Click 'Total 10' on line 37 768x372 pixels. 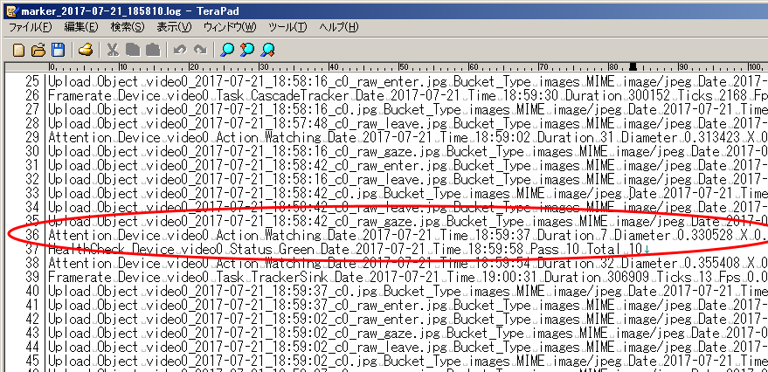[x=614, y=250]
